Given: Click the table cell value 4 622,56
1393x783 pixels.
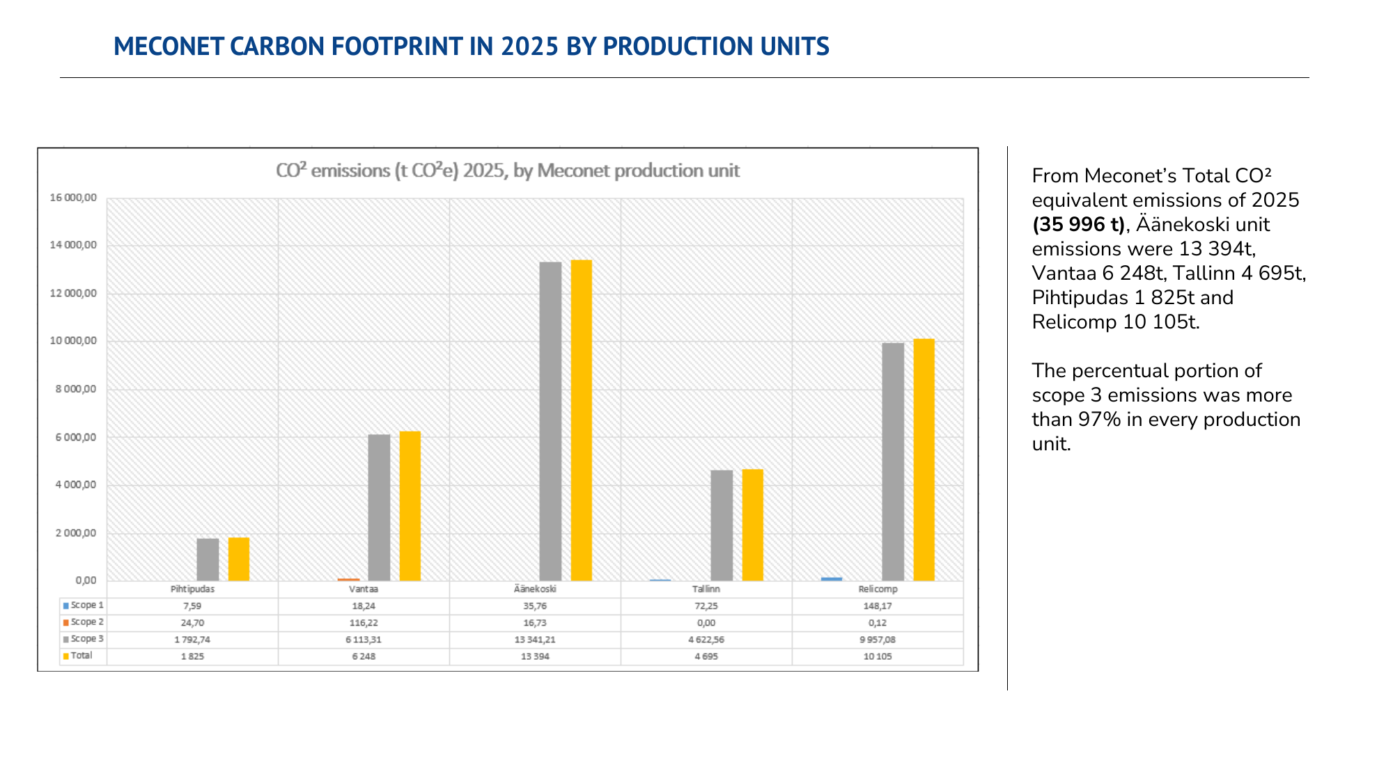Looking at the screenshot, I should click(706, 640).
